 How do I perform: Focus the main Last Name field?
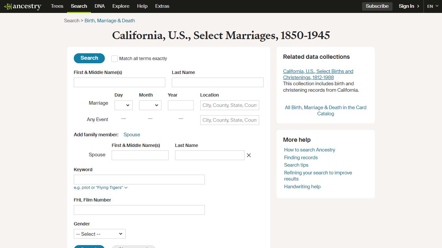pos(218,82)
